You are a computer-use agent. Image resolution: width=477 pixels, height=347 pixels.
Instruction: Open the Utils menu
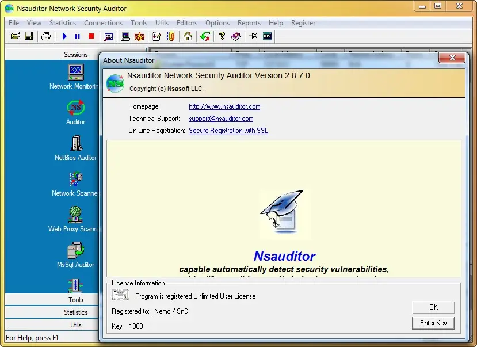click(x=162, y=23)
